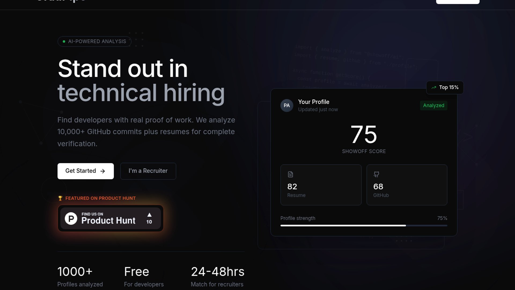
Task: Click the Product Hunt P logo
Action: (x=71, y=219)
